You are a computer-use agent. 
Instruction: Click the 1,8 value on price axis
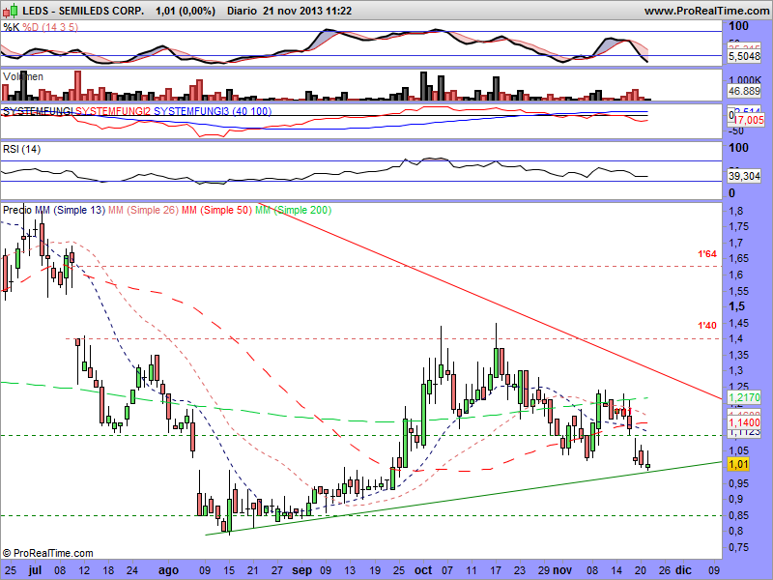click(x=736, y=211)
